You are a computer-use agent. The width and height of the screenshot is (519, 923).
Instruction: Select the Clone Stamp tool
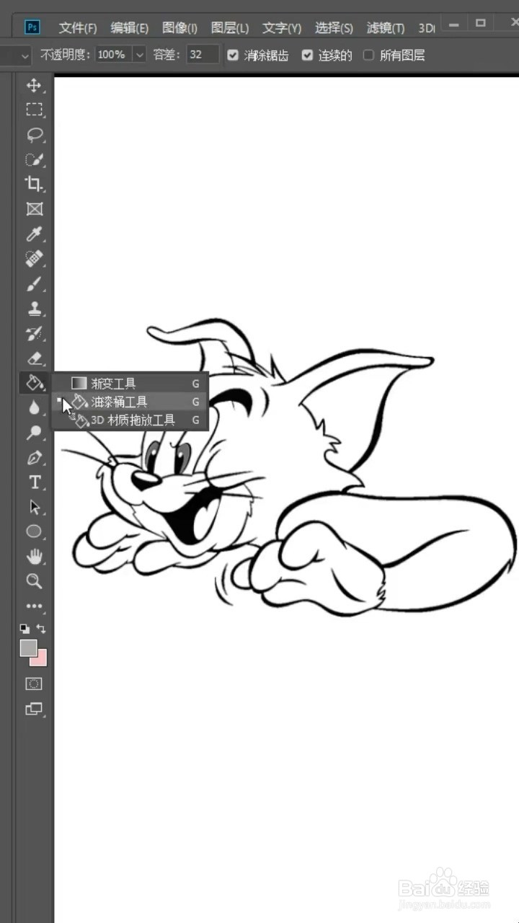34,309
